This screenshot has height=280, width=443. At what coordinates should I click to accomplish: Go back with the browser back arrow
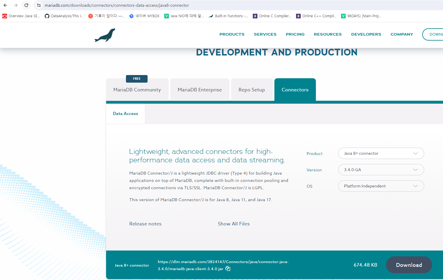point(5,5)
